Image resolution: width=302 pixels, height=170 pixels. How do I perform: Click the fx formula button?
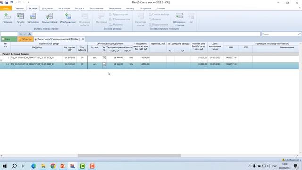click(29, 34)
